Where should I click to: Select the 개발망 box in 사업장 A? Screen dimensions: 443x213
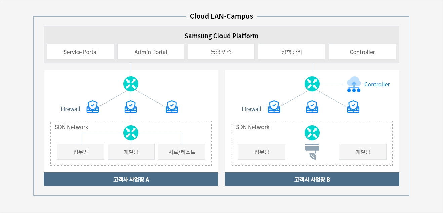tap(131, 152)
